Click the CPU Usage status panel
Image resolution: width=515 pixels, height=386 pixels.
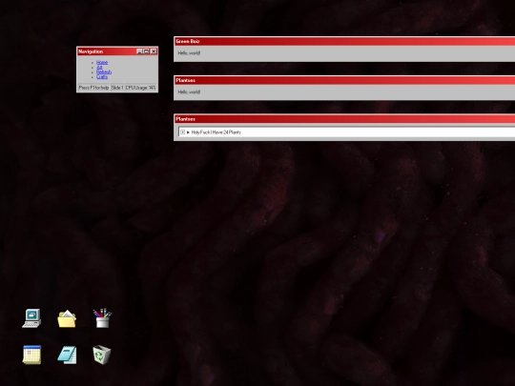pyautogui.click(x=140, y=88)
